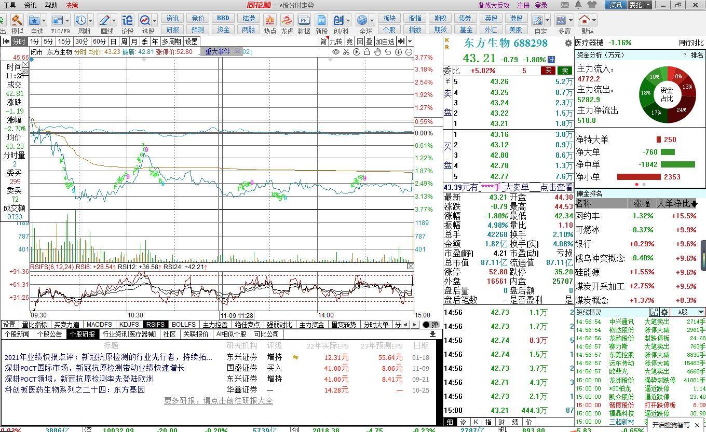Zoom in with the plus icon on chart
Image resolution: width=706 pixels, height=432 pixels.
pyautogui.click(x=398, y=52)
